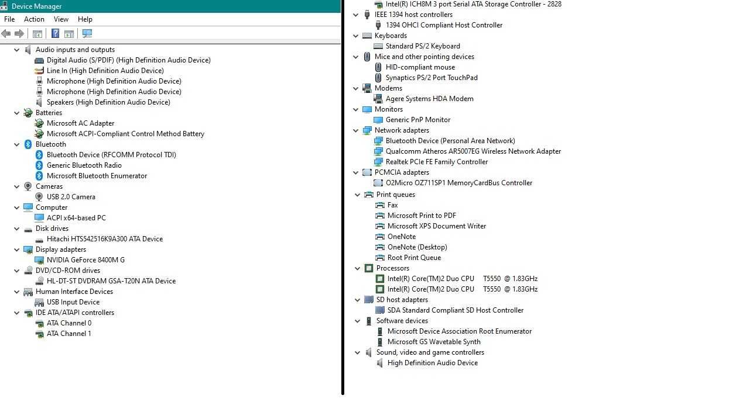This screenshot has height=402, width=743.
Task: Toggle the Show/Hide Console Tree toolbar icon
Action: (37, 33)
